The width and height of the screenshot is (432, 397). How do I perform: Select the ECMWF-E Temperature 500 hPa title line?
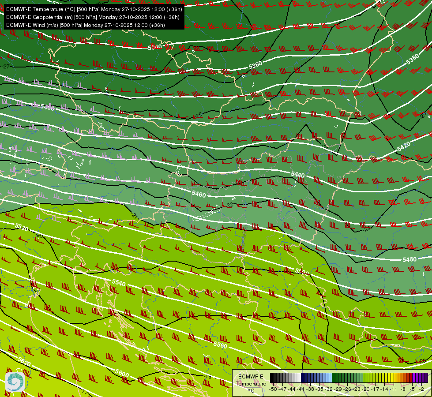tap(94, 9)
